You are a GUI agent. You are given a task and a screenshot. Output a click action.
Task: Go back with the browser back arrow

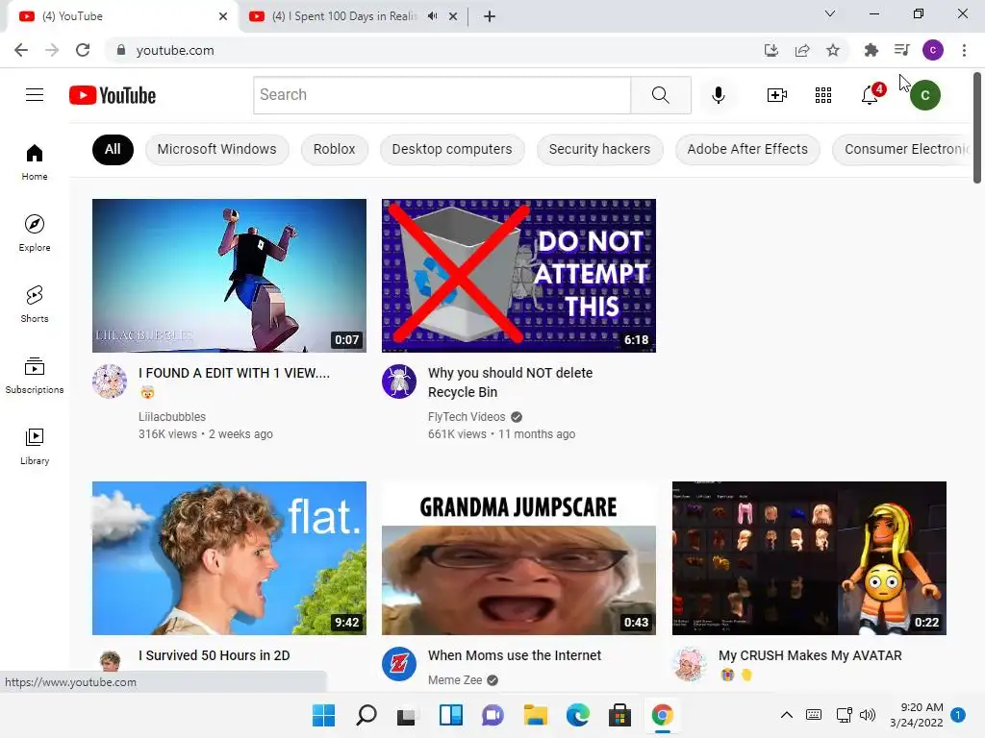click(x=21, y=50)
